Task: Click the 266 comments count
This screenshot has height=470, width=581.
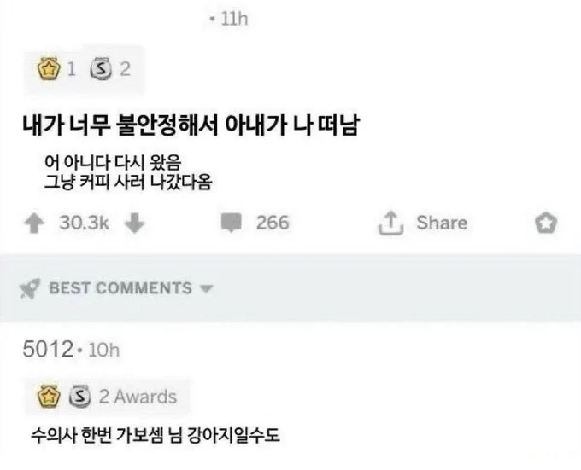Action: (x=273, y=223)
